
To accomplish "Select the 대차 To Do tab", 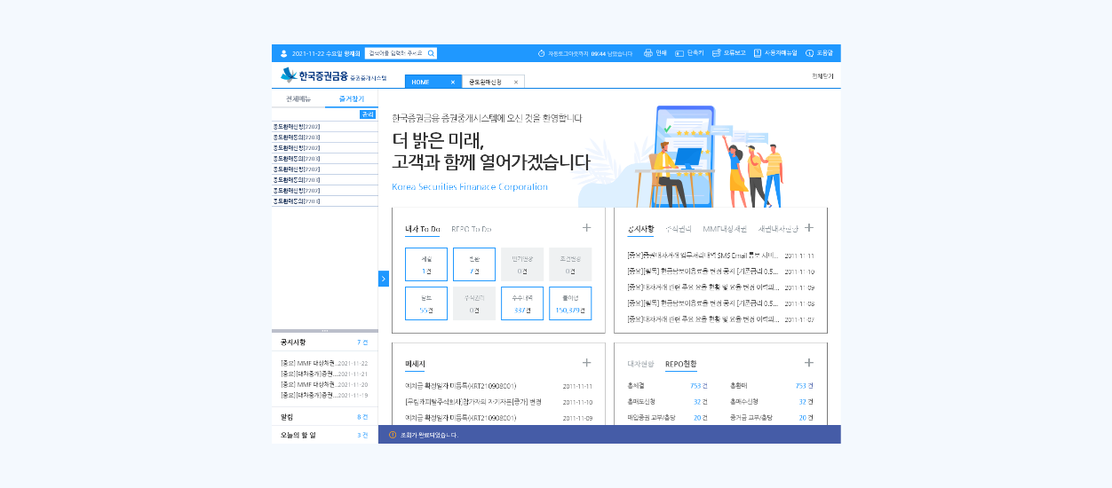I will coord(423,229).
